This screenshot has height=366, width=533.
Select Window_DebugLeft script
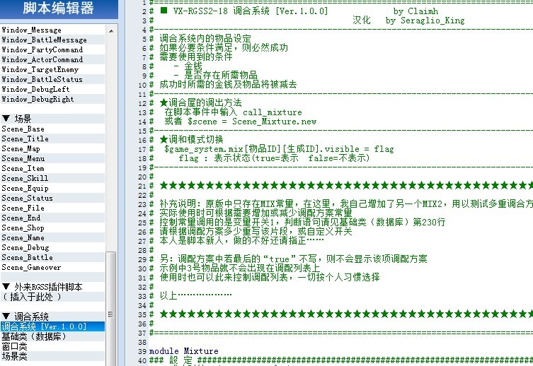coord(52,89)
